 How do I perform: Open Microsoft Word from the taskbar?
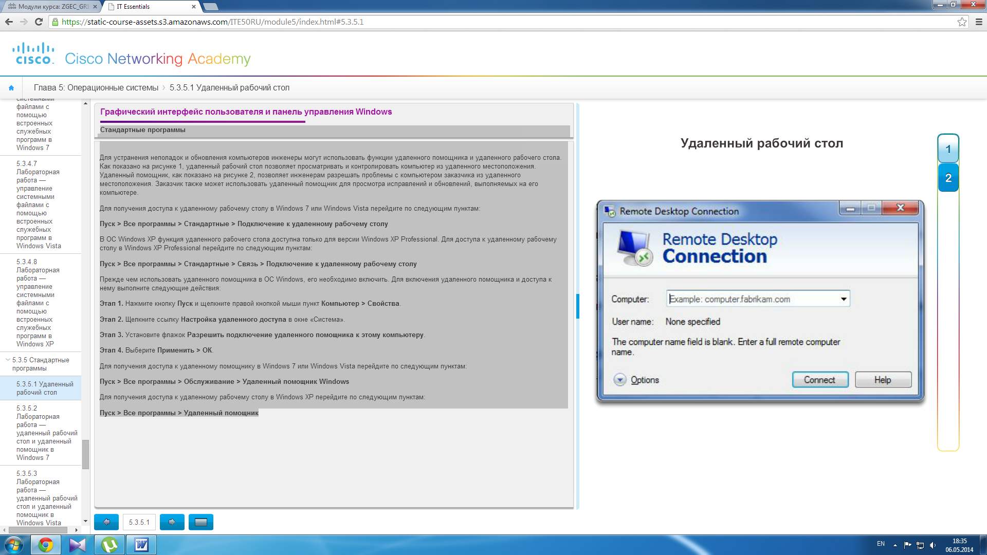pyautogui.click(x=141, y=545)
